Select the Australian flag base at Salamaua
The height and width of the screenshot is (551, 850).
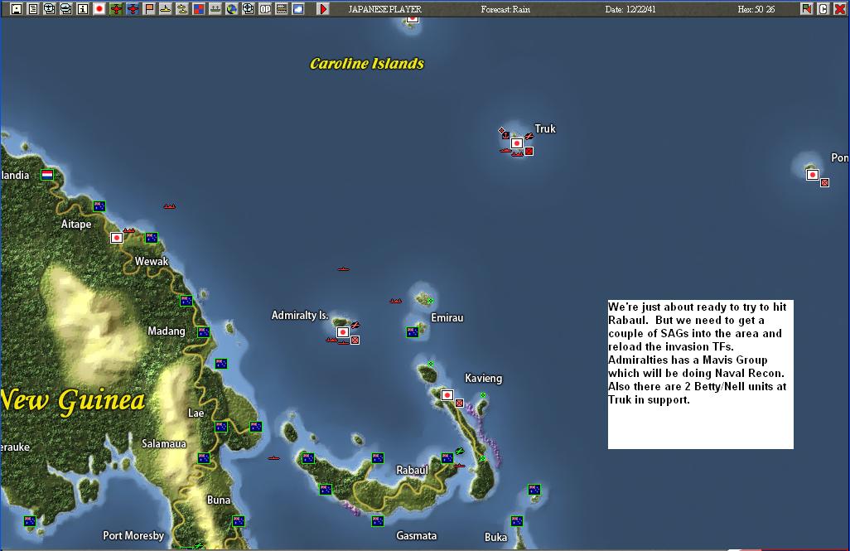(x=204, y=457)
